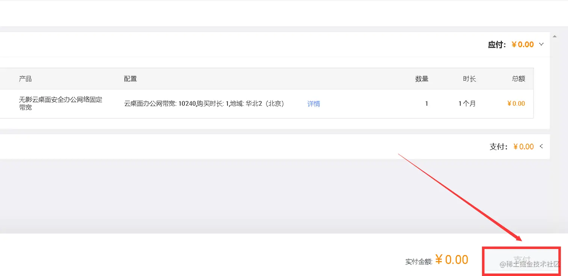Click the 数量 column header

coord(421,79)
